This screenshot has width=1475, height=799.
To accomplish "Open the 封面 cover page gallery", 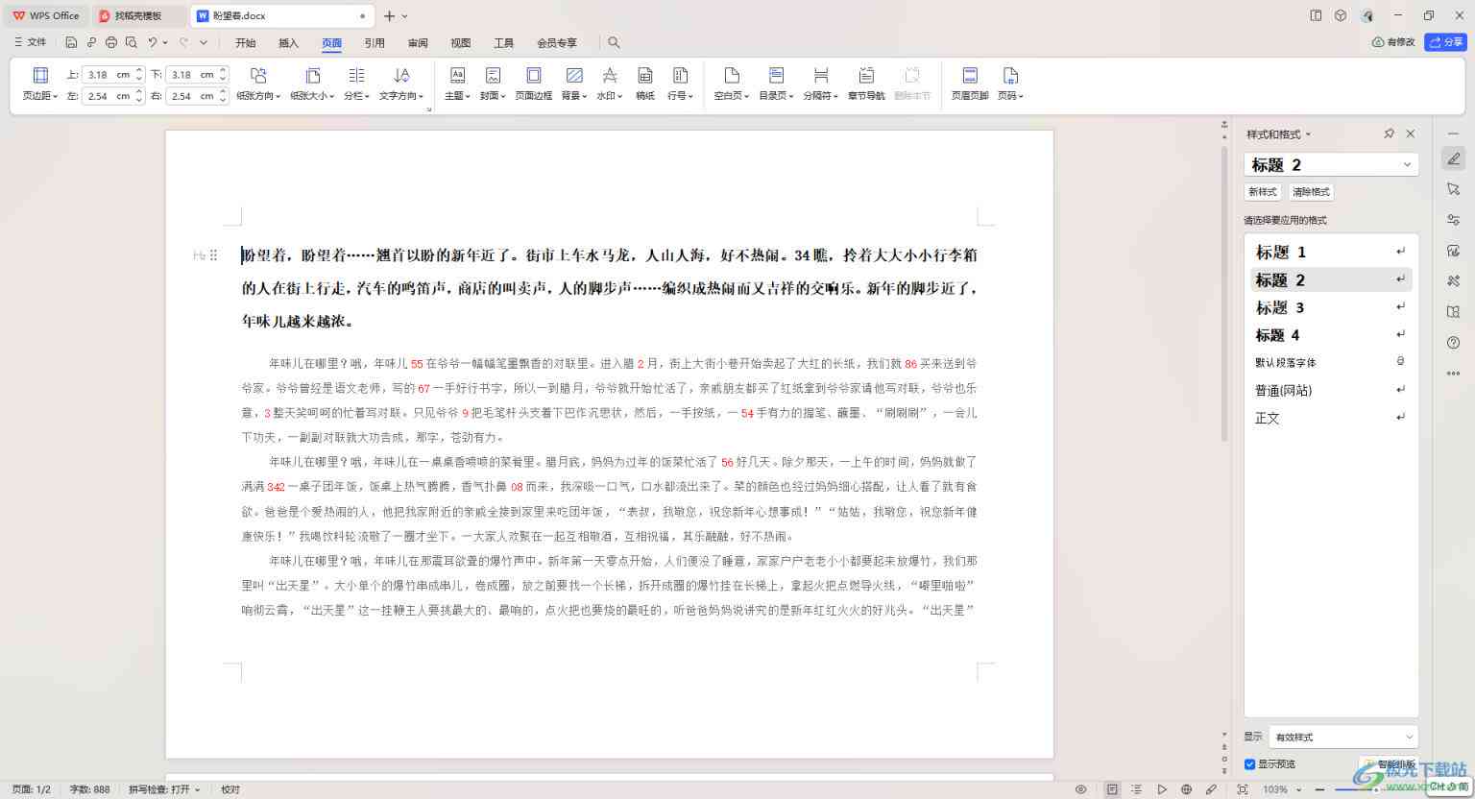I will (493, 84).
